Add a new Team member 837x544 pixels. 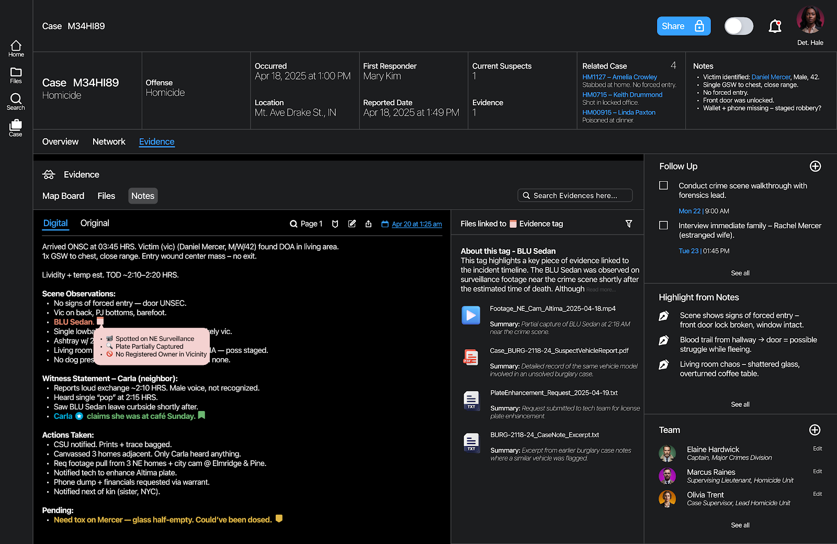815,430
